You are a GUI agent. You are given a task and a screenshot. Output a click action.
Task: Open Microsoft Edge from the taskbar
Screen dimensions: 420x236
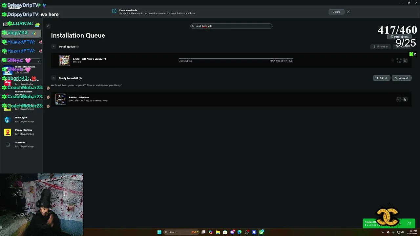click(x=240, y=232)
